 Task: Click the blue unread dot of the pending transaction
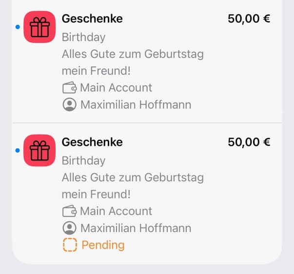(18, 151)
